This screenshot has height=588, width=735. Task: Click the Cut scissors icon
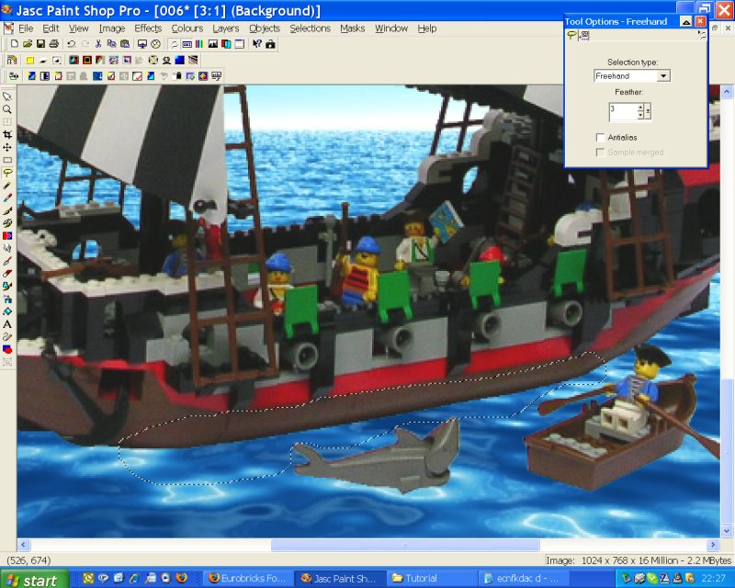(x=98, y=44)
